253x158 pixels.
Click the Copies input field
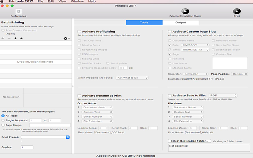(27, 147)
